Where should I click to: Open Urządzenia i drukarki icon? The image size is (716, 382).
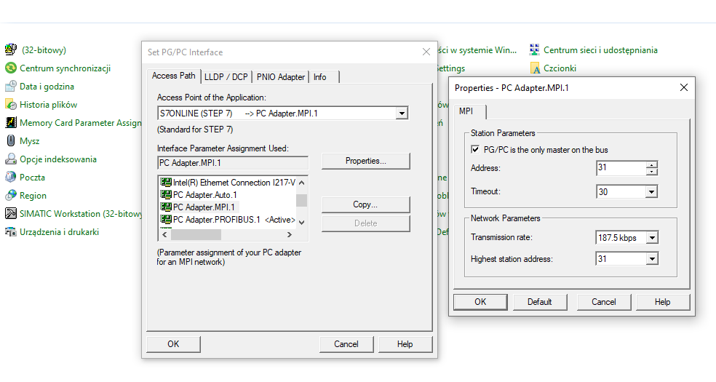pos(10,232)
